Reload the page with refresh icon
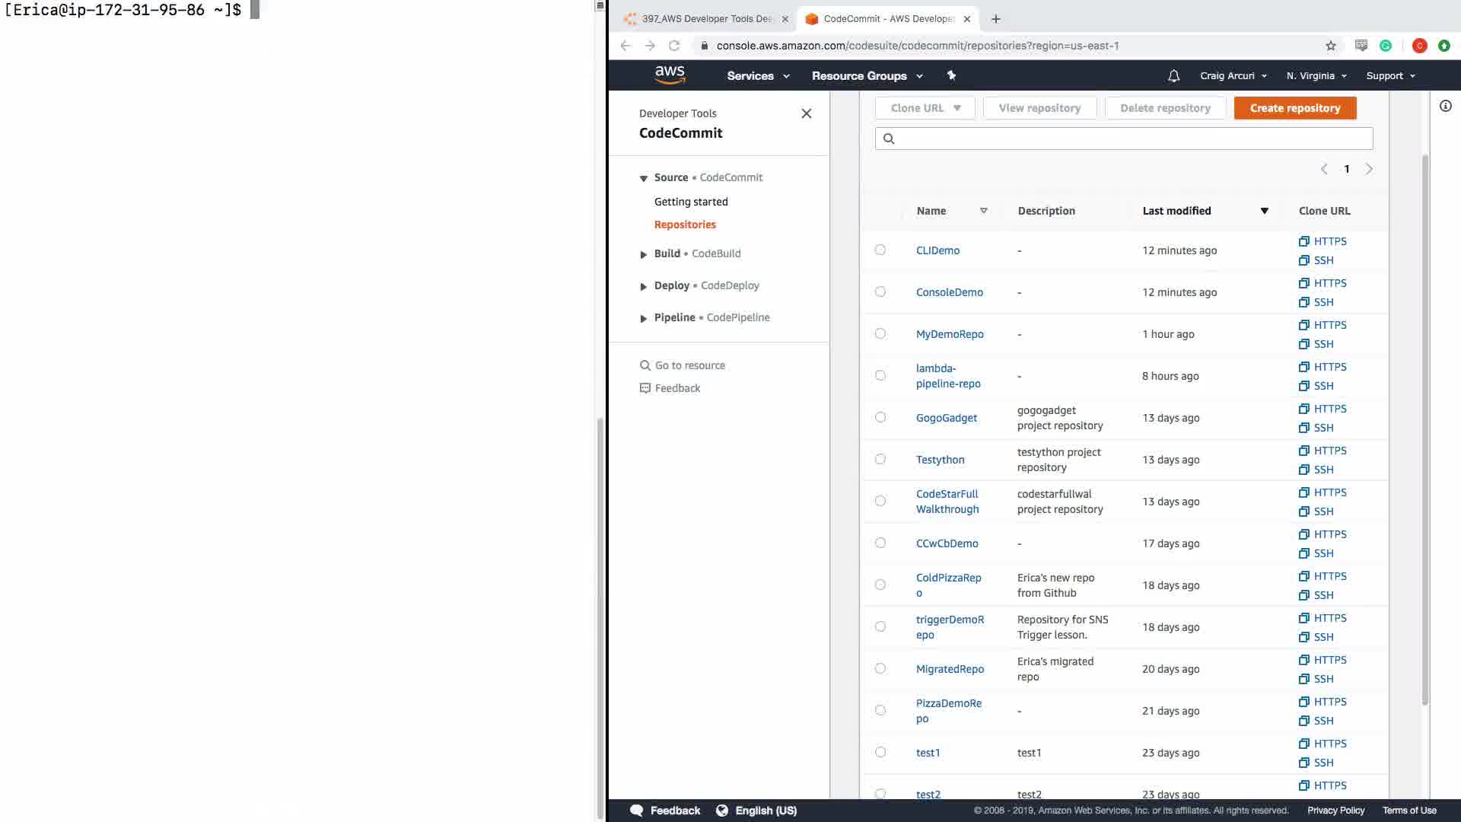Screen dimensions: 1461x822 click(673, 46)
